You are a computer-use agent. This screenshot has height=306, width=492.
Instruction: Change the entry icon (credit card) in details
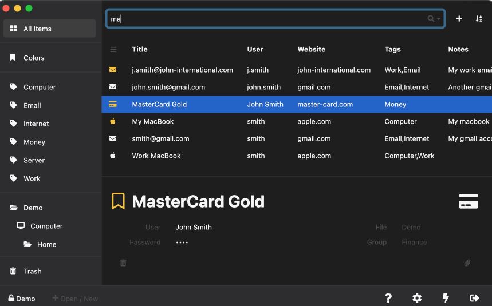pyautogui.click(x=469, y=201)
